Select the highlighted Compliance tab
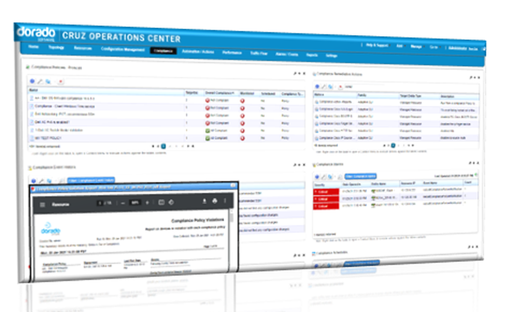The image size is (512, 312). [x=163, y=51]
